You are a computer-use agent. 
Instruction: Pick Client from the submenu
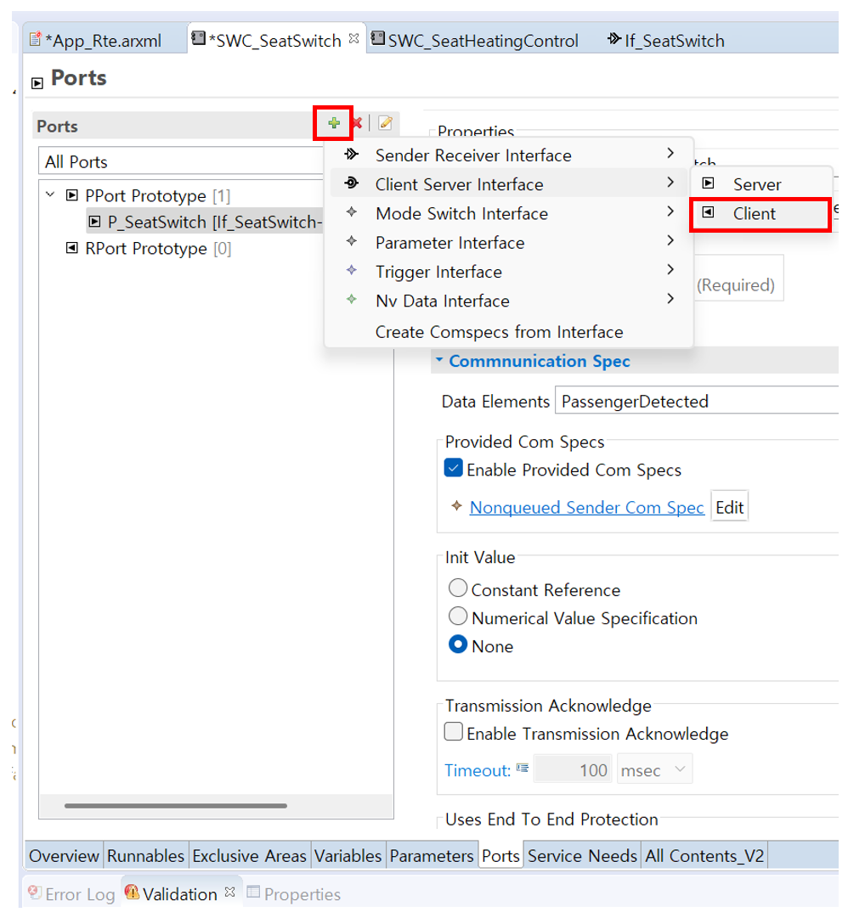coord(760,214)
